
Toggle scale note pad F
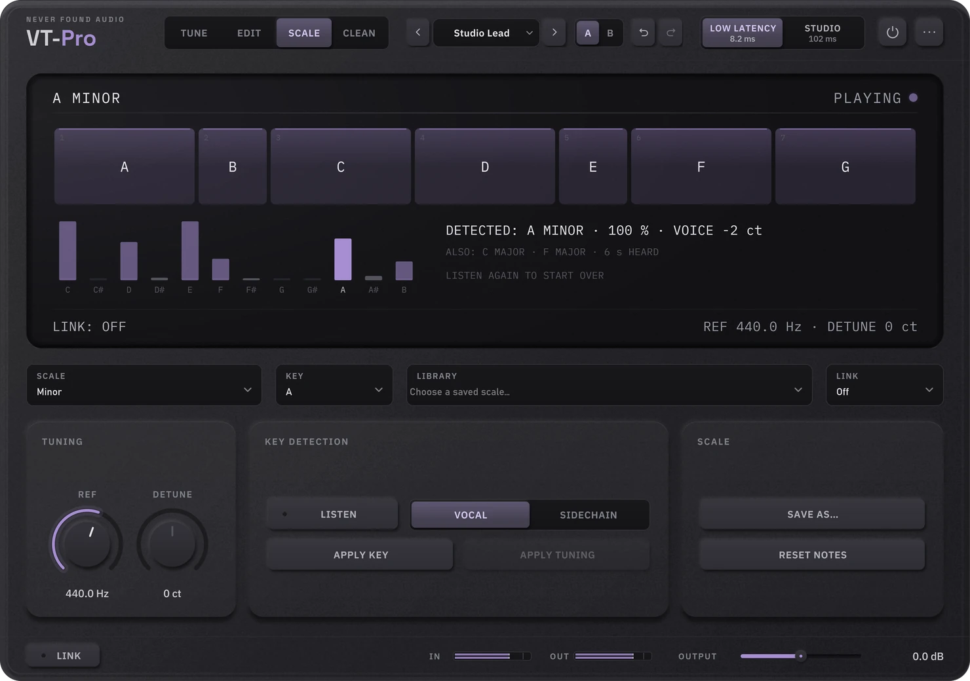[701, 166]
